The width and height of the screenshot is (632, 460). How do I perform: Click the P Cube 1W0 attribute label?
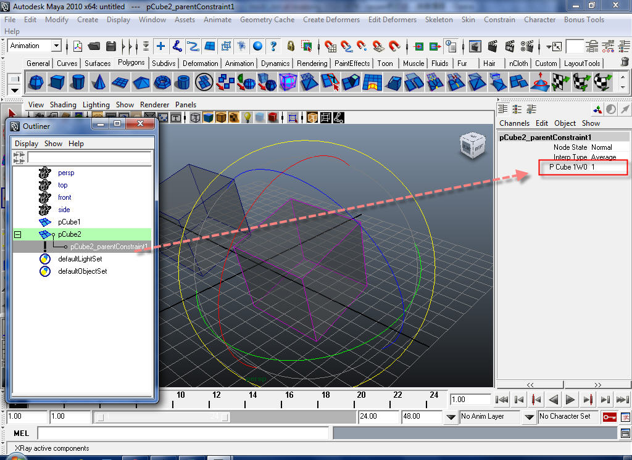[568, 167]
